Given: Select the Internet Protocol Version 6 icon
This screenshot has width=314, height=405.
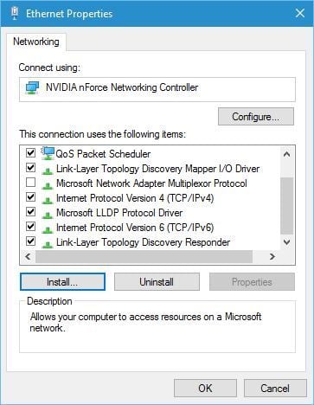Looking at the screenshot, I should click(48, 229).
